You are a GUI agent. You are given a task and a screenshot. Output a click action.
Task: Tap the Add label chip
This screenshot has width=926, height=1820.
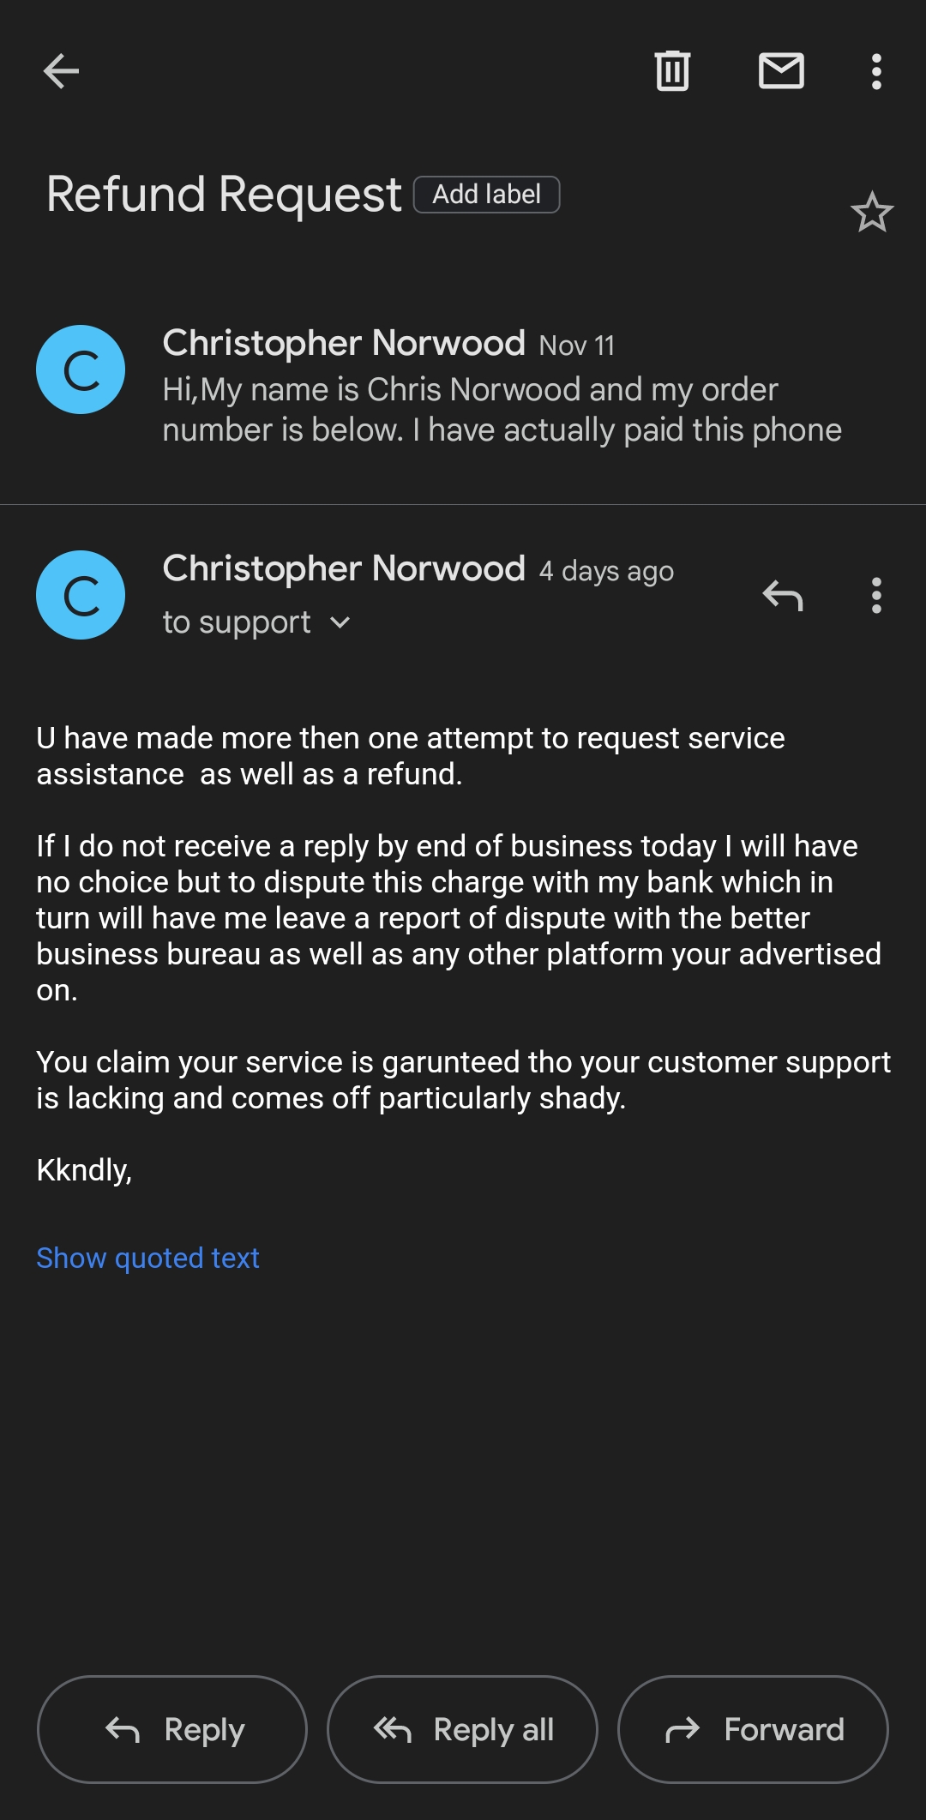click(486, 195)
